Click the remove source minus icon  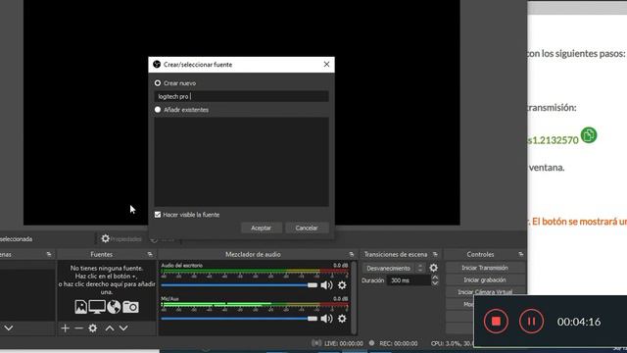78,328
